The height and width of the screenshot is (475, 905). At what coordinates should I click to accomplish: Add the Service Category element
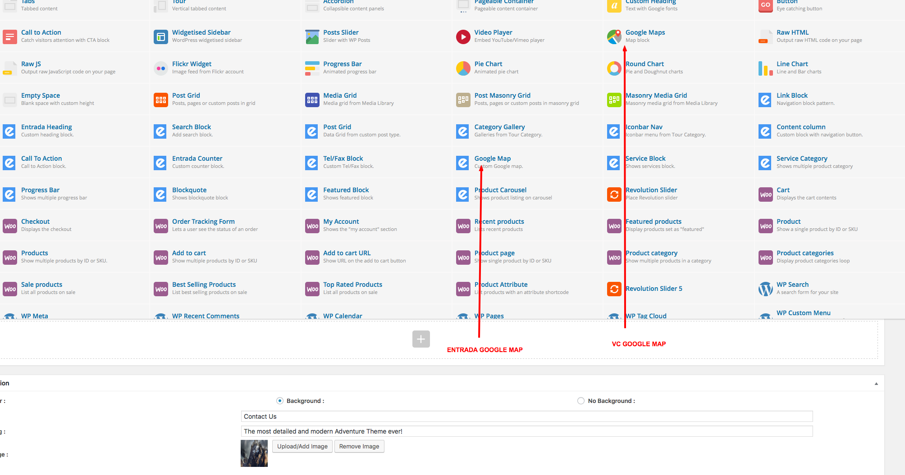[830, 162]
